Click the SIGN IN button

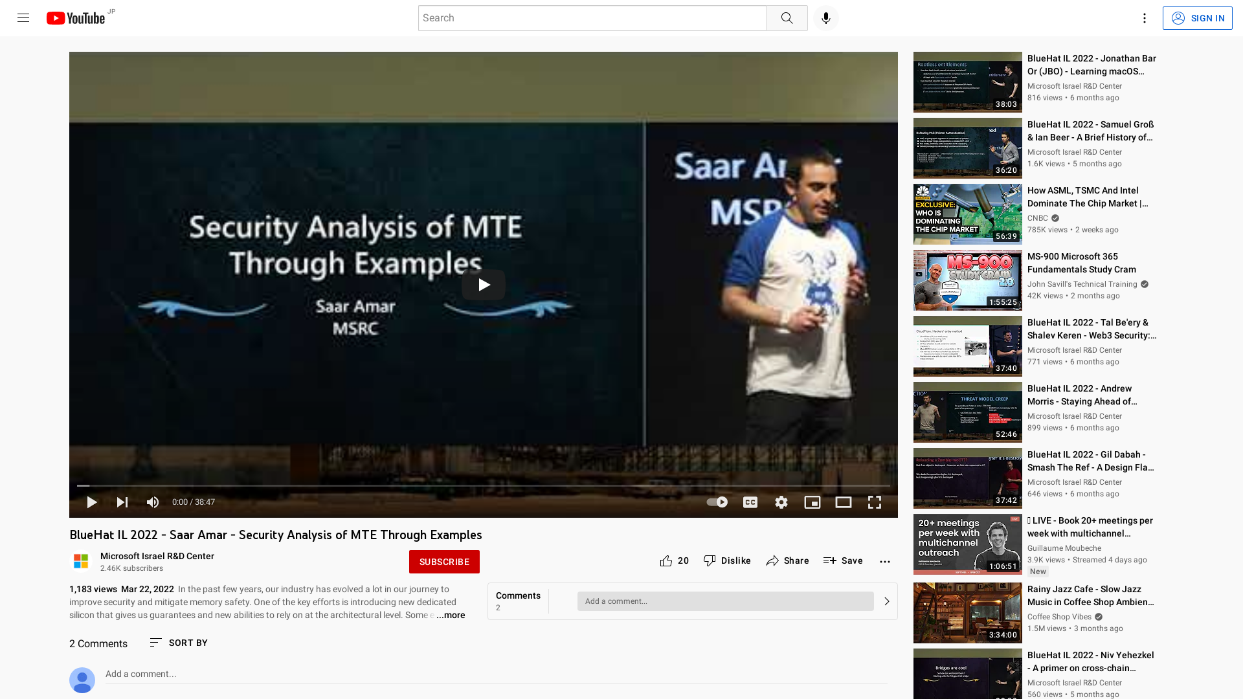1197,18
